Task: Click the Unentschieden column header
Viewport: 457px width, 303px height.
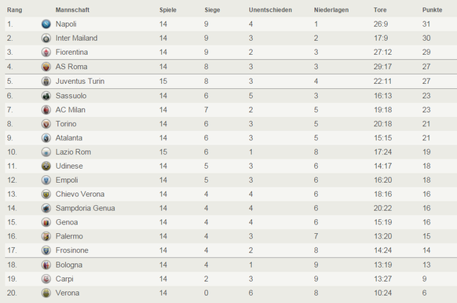Action: [270, 10]
